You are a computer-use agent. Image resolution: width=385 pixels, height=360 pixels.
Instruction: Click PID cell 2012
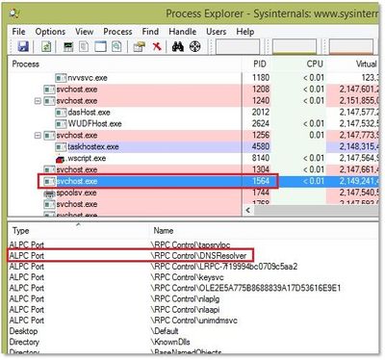tap(261, 113)
